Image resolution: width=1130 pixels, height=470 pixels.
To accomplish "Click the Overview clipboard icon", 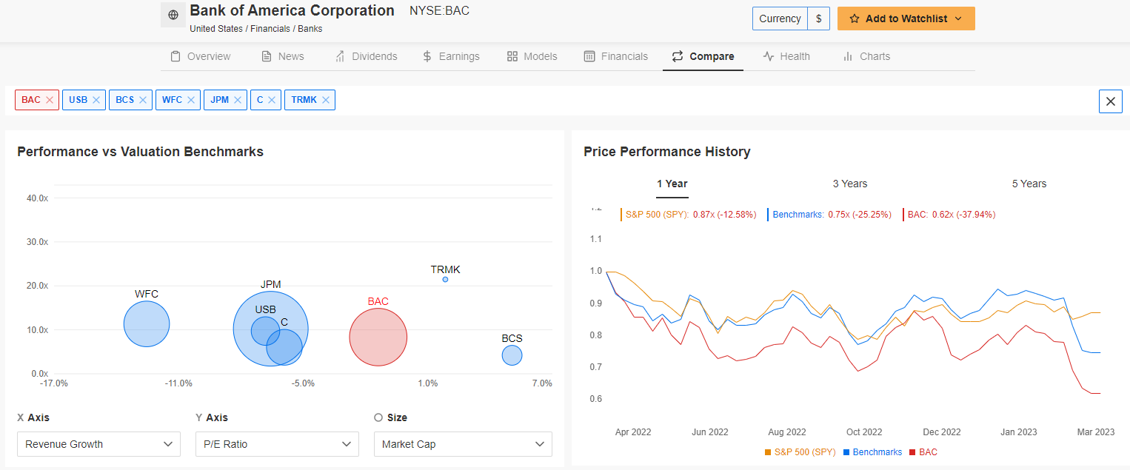I will click(x=175, y=56).
